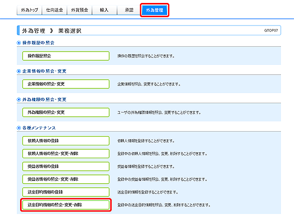294x221 pixels.
Task: Click the bullet icon beside 各種メンテナンス heading
Action: (19, 128)
